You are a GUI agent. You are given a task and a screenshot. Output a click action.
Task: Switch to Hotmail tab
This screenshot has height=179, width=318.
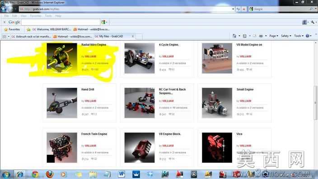pos(73,37)
